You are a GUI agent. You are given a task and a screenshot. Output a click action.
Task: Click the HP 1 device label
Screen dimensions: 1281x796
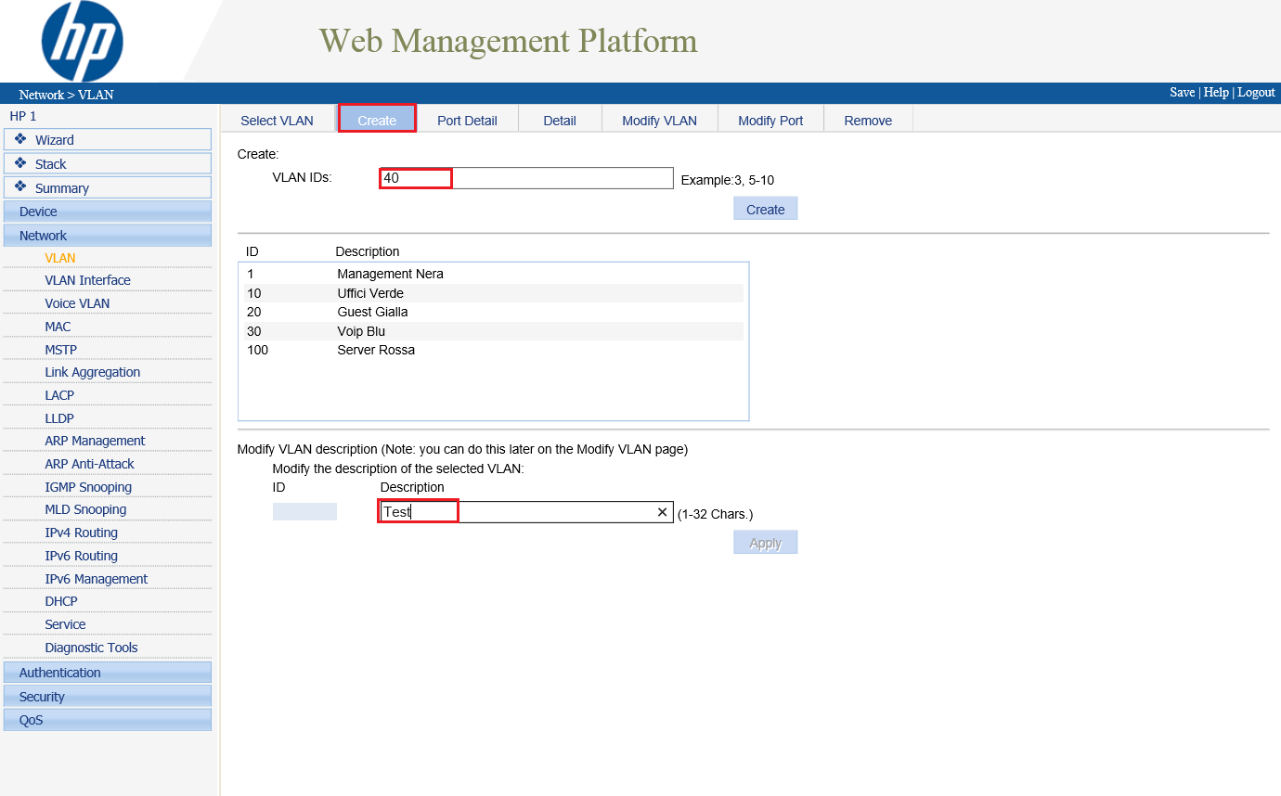click(x=23, y=116)
